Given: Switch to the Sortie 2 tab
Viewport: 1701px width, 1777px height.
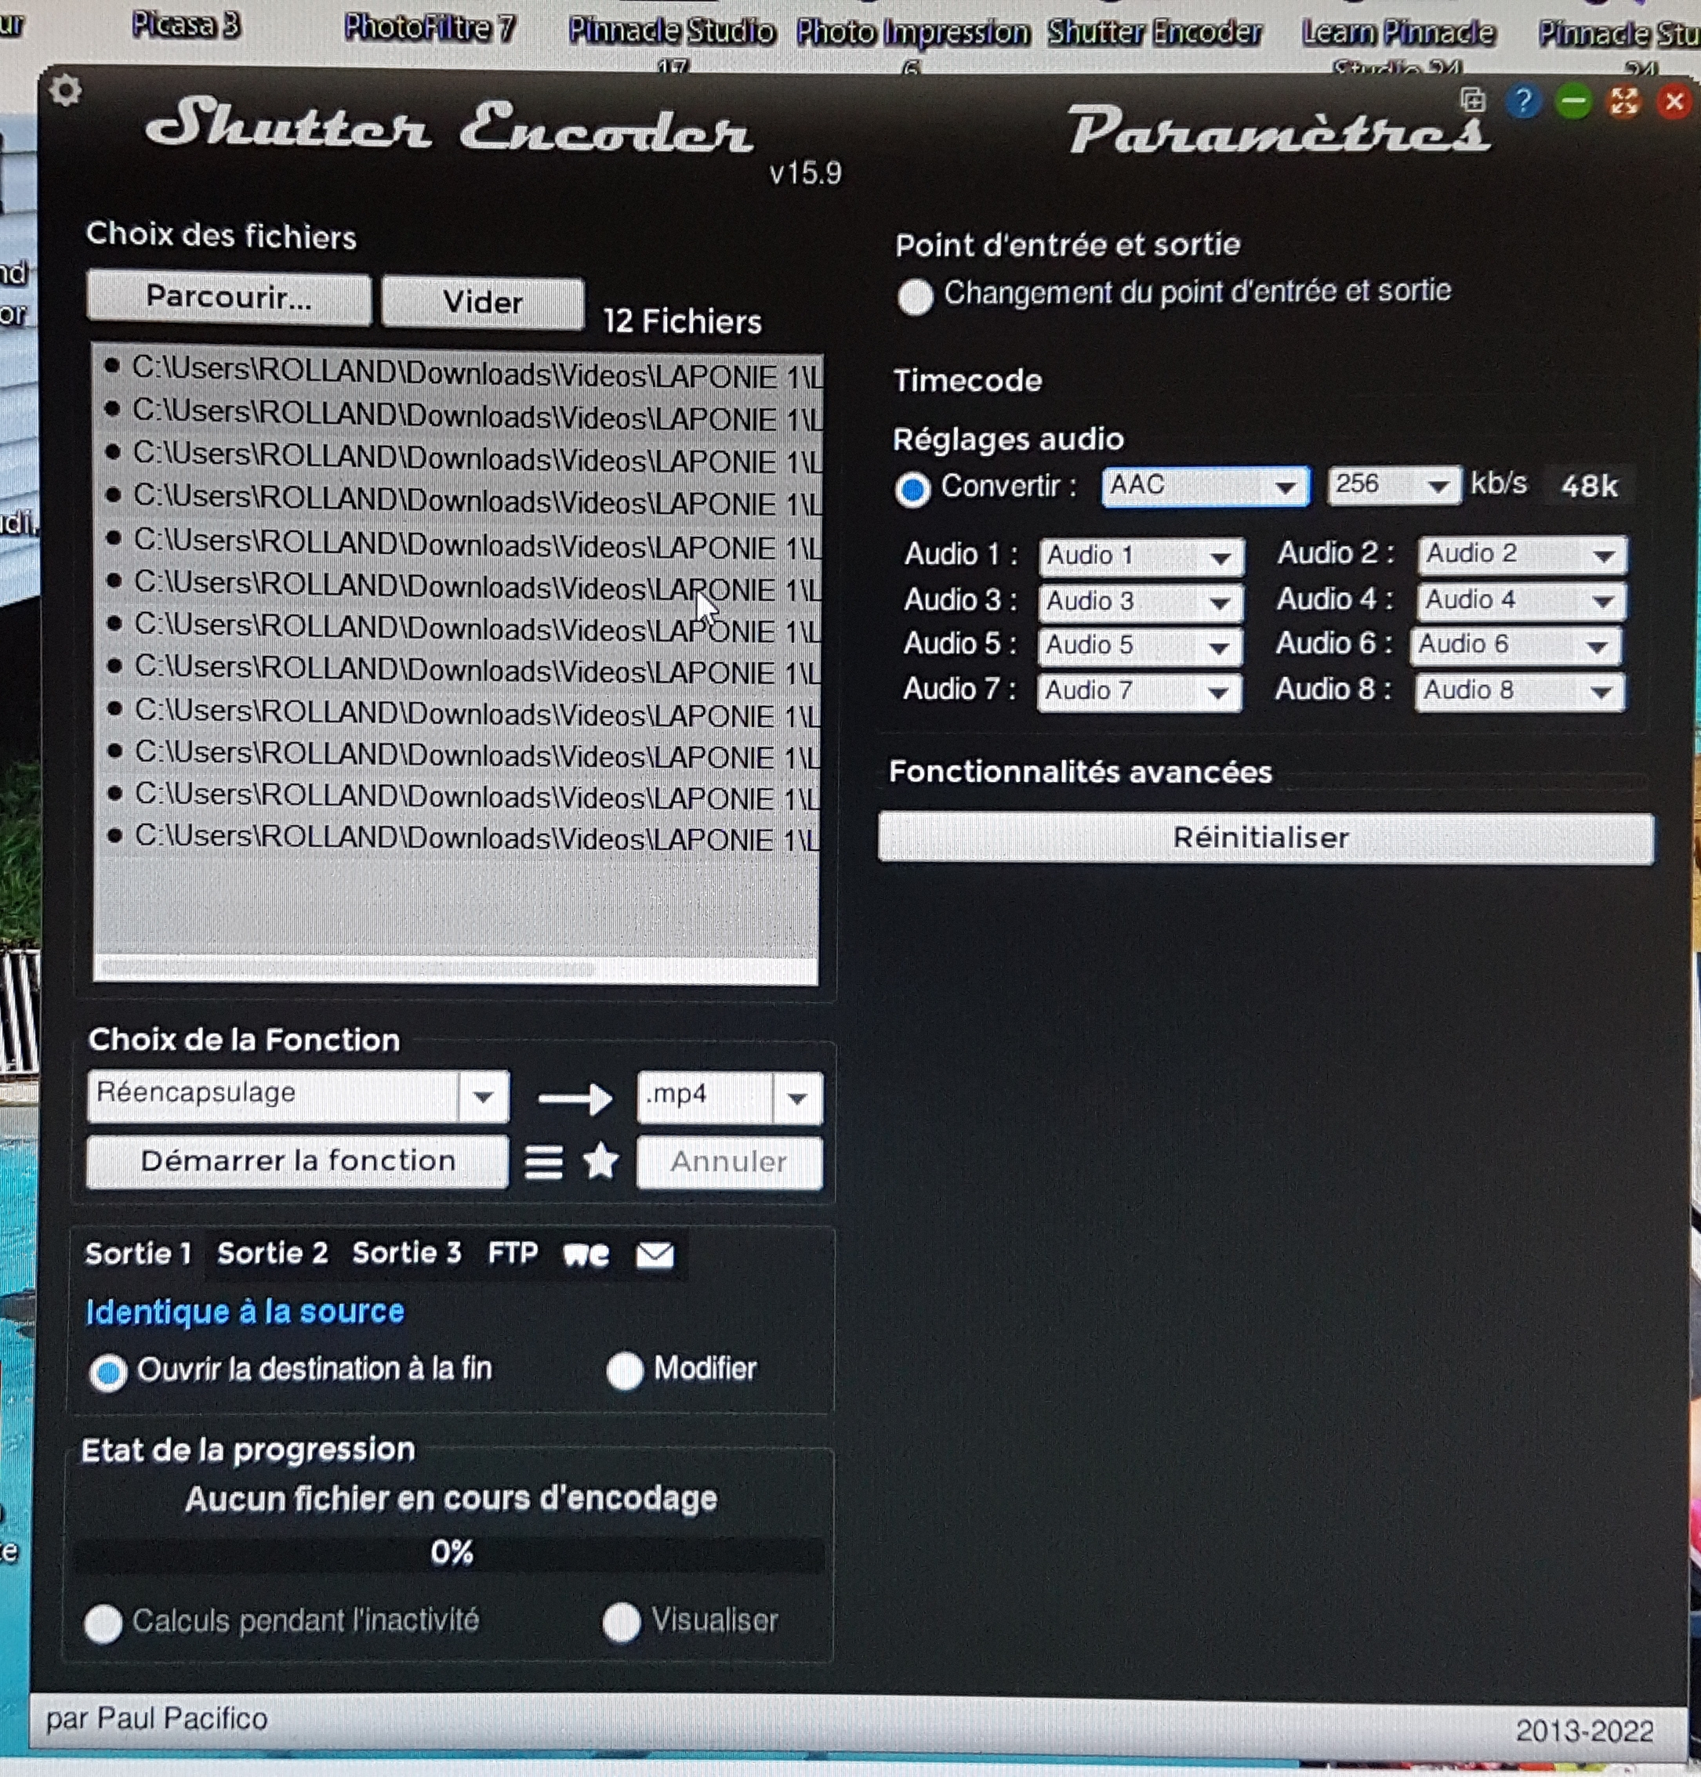Looking at the screenshot, I should coord(272,1254).
